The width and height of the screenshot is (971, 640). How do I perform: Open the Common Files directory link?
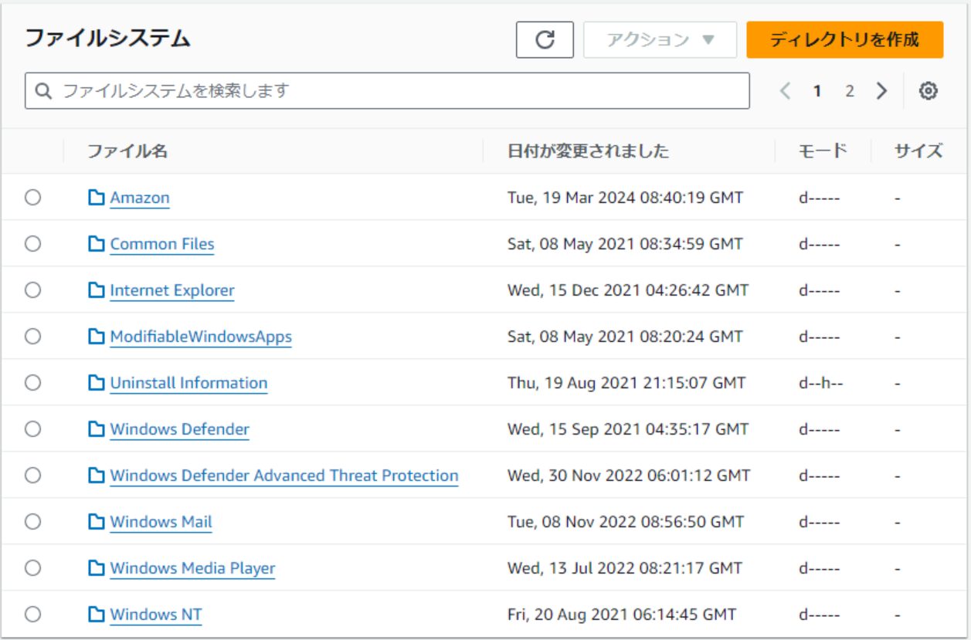(162, 244)
